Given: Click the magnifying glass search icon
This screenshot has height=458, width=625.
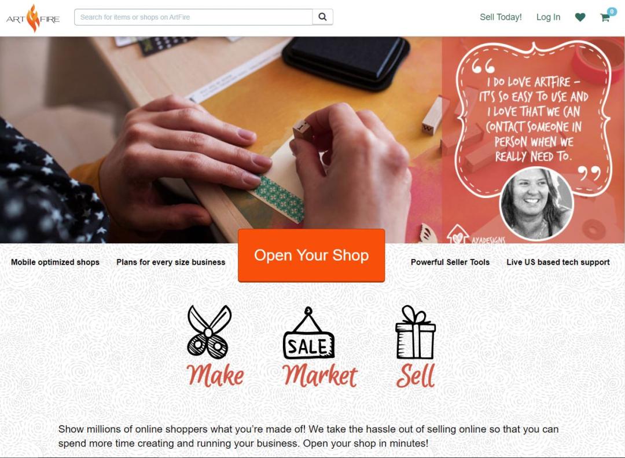Looking at the screenshot, I should (323, 17).
